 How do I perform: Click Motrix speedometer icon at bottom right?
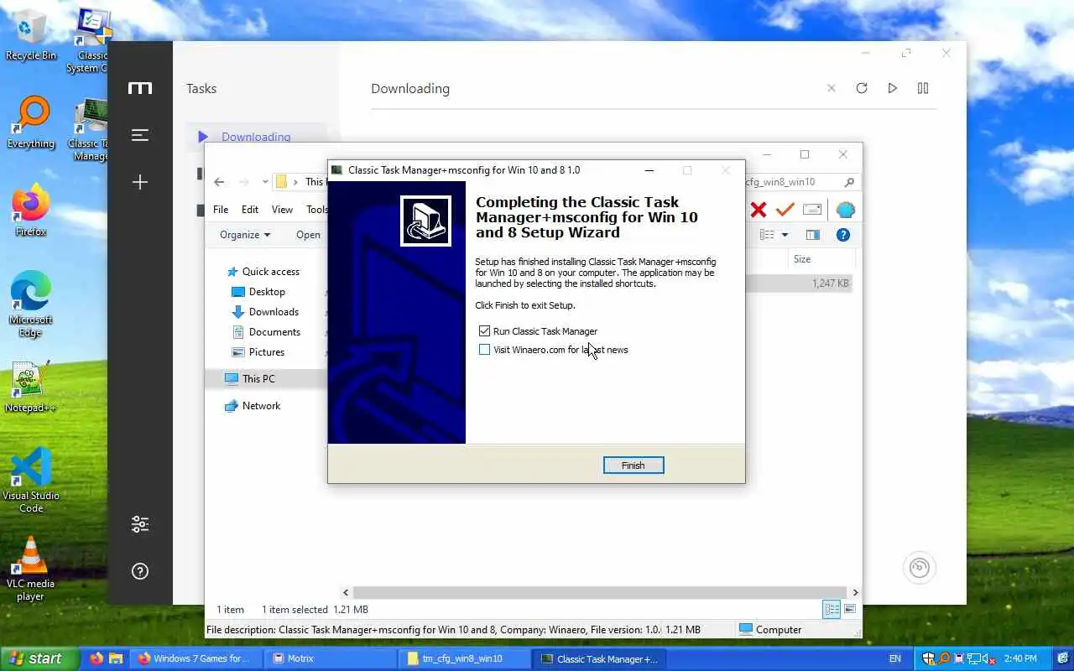[x=920, y=568]
